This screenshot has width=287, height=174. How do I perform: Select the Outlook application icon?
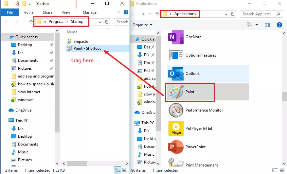click(176, 74)
